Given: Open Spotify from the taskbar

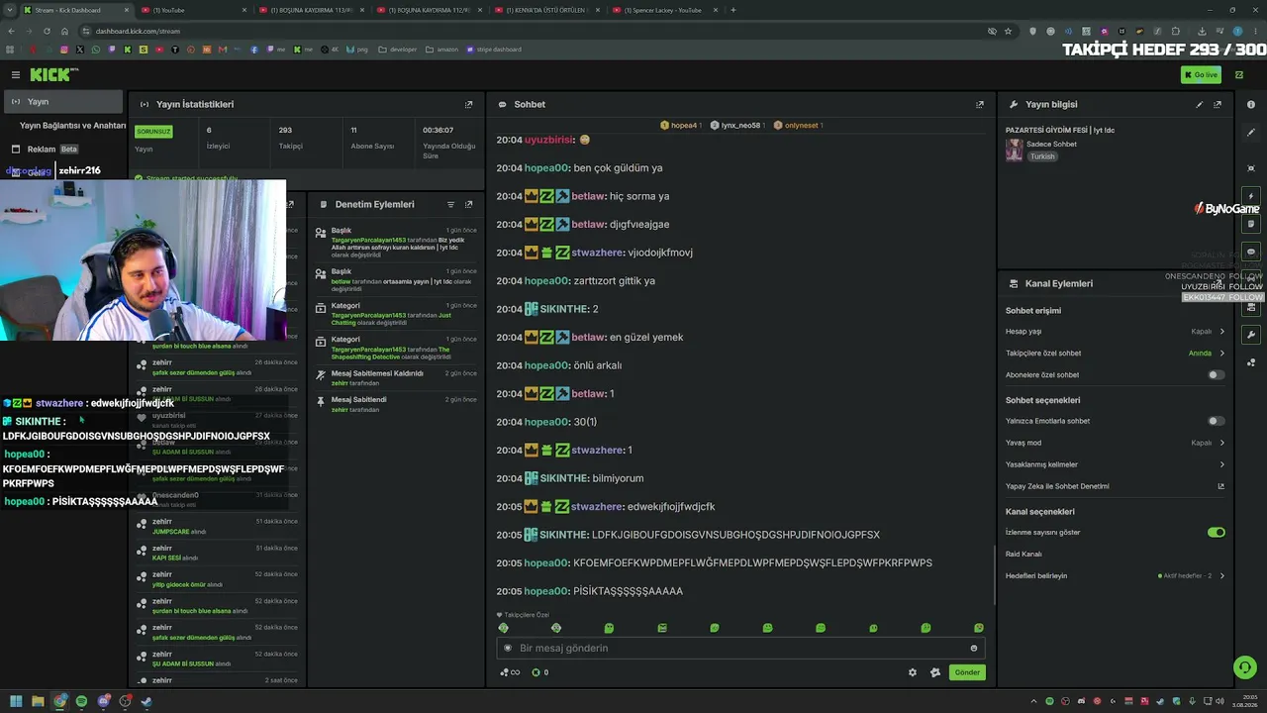Looking at the screenshot, I should coord(81,702).
